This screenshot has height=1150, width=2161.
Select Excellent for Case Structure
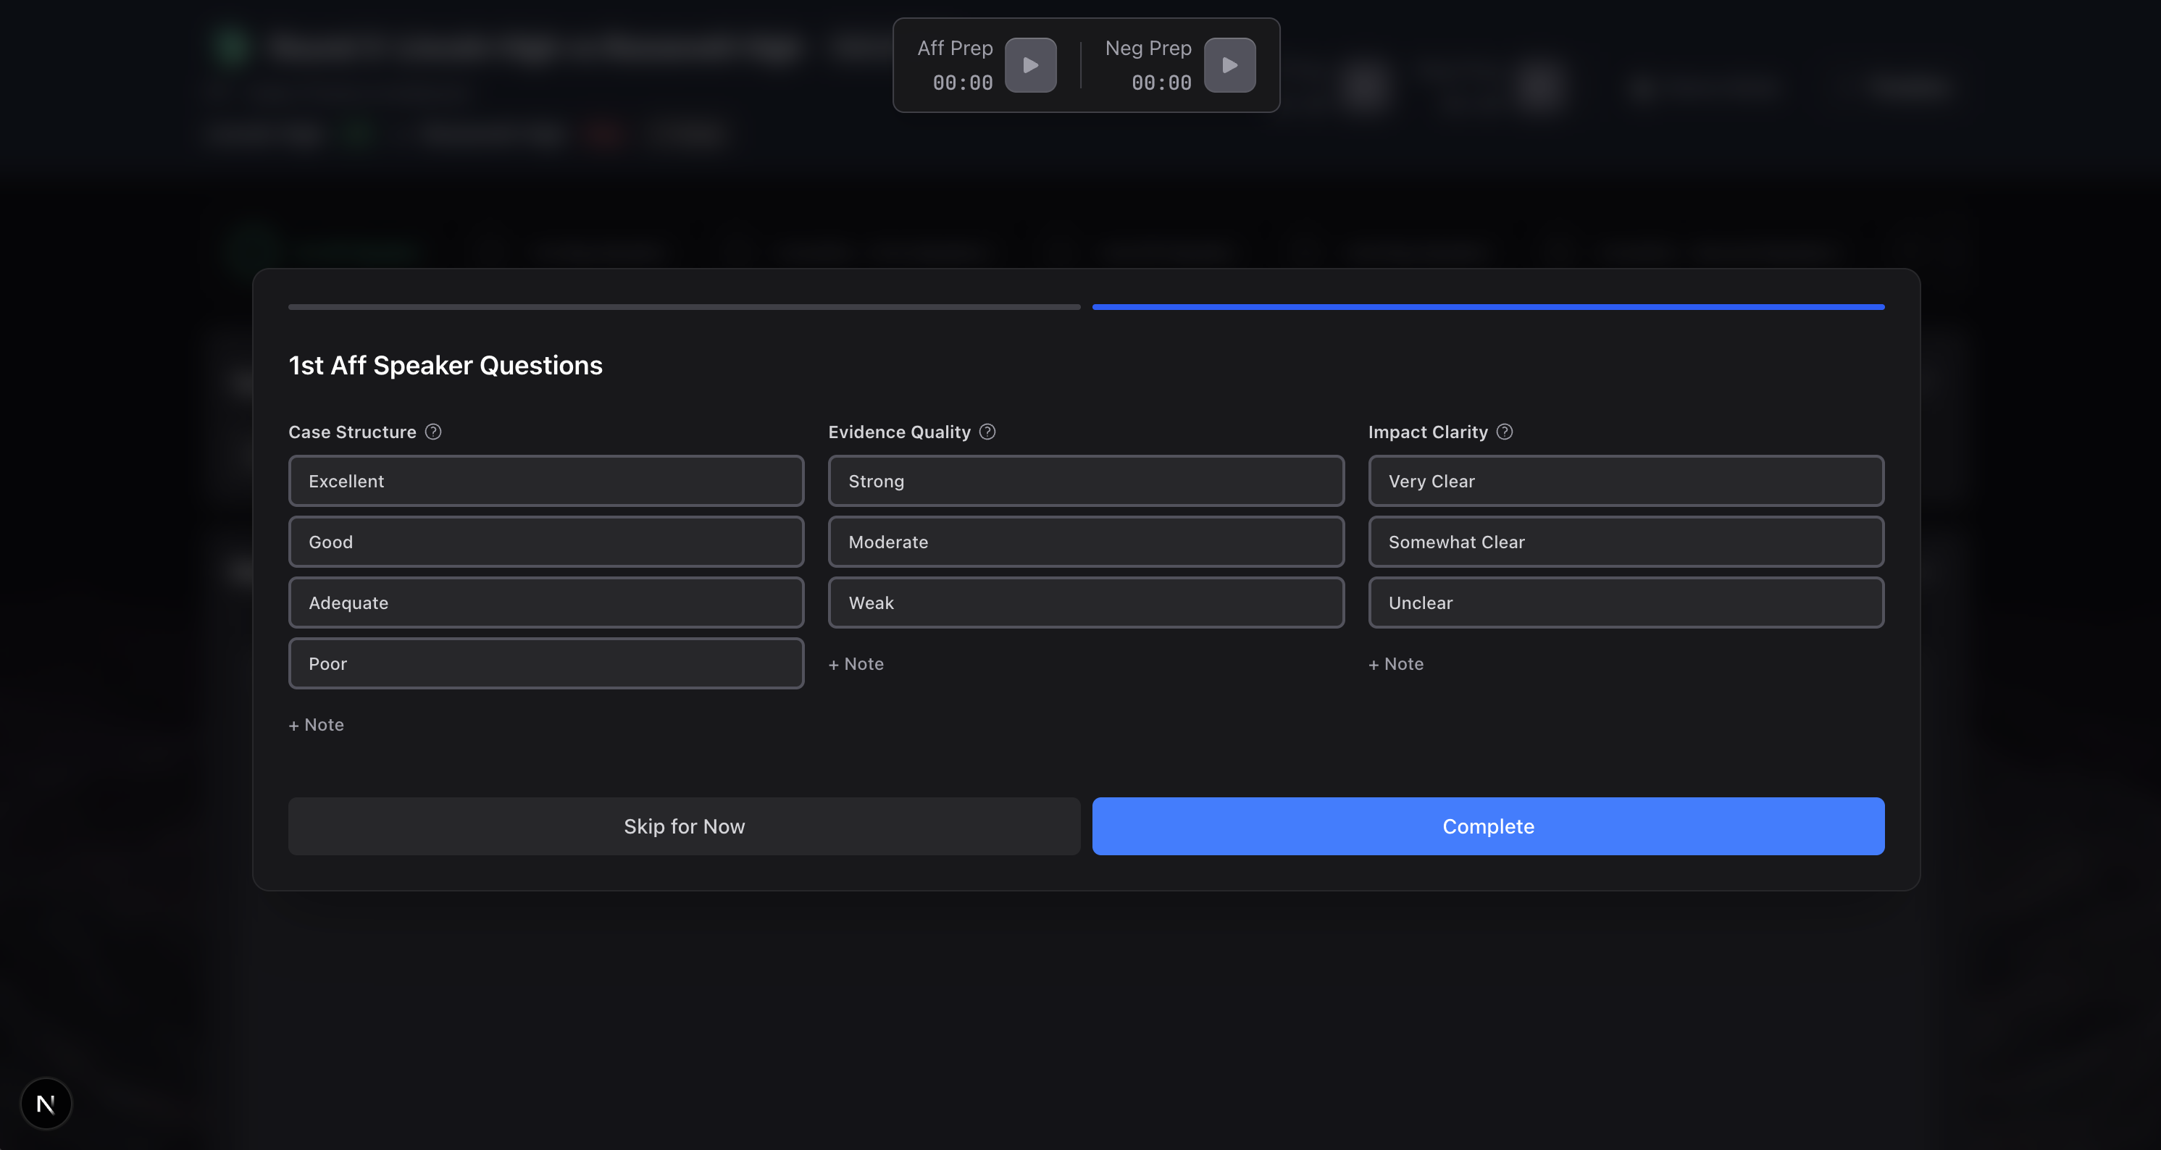coord(546,482)
